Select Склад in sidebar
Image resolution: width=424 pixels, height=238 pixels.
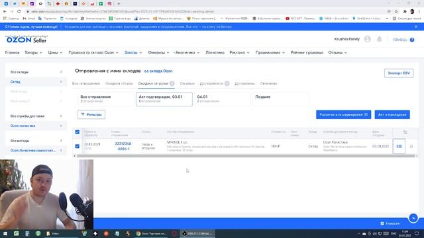click(36, 81)
